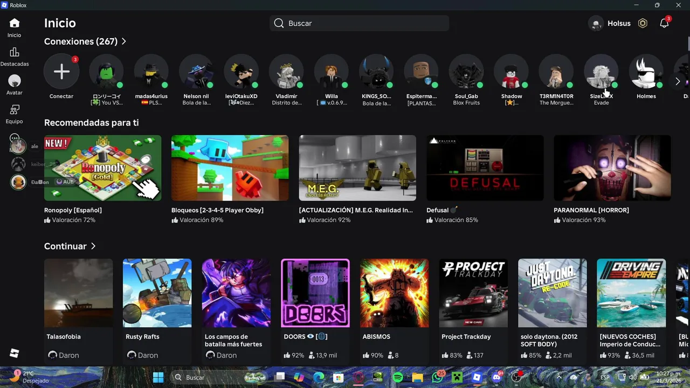Open Defusal game thumbnail
This screenshot has height=388, width=690.
coord(485,168)
